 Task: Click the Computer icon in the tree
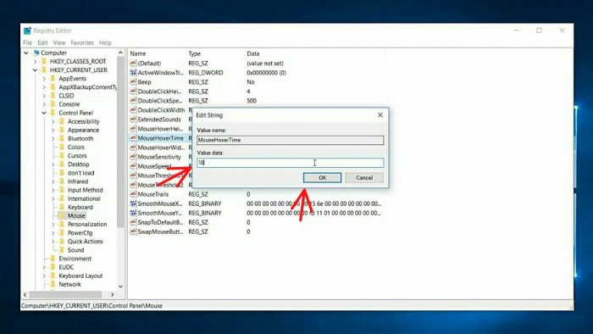36,53
